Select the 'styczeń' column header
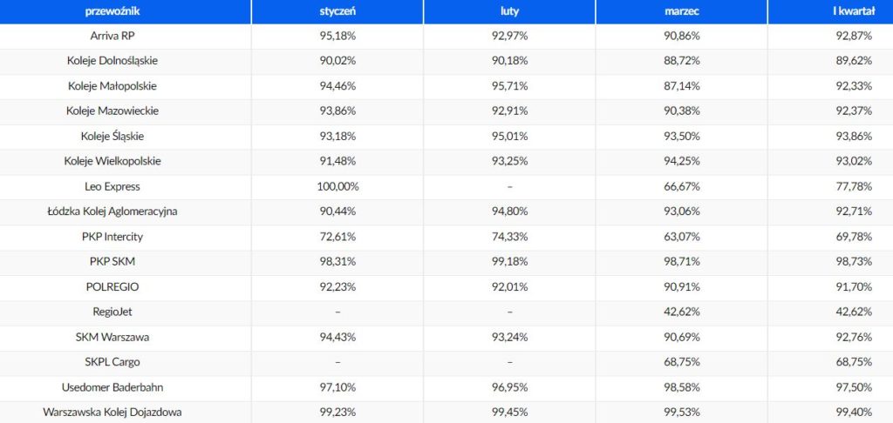Viewport: 893px width, 423px height. coord(337,11)
